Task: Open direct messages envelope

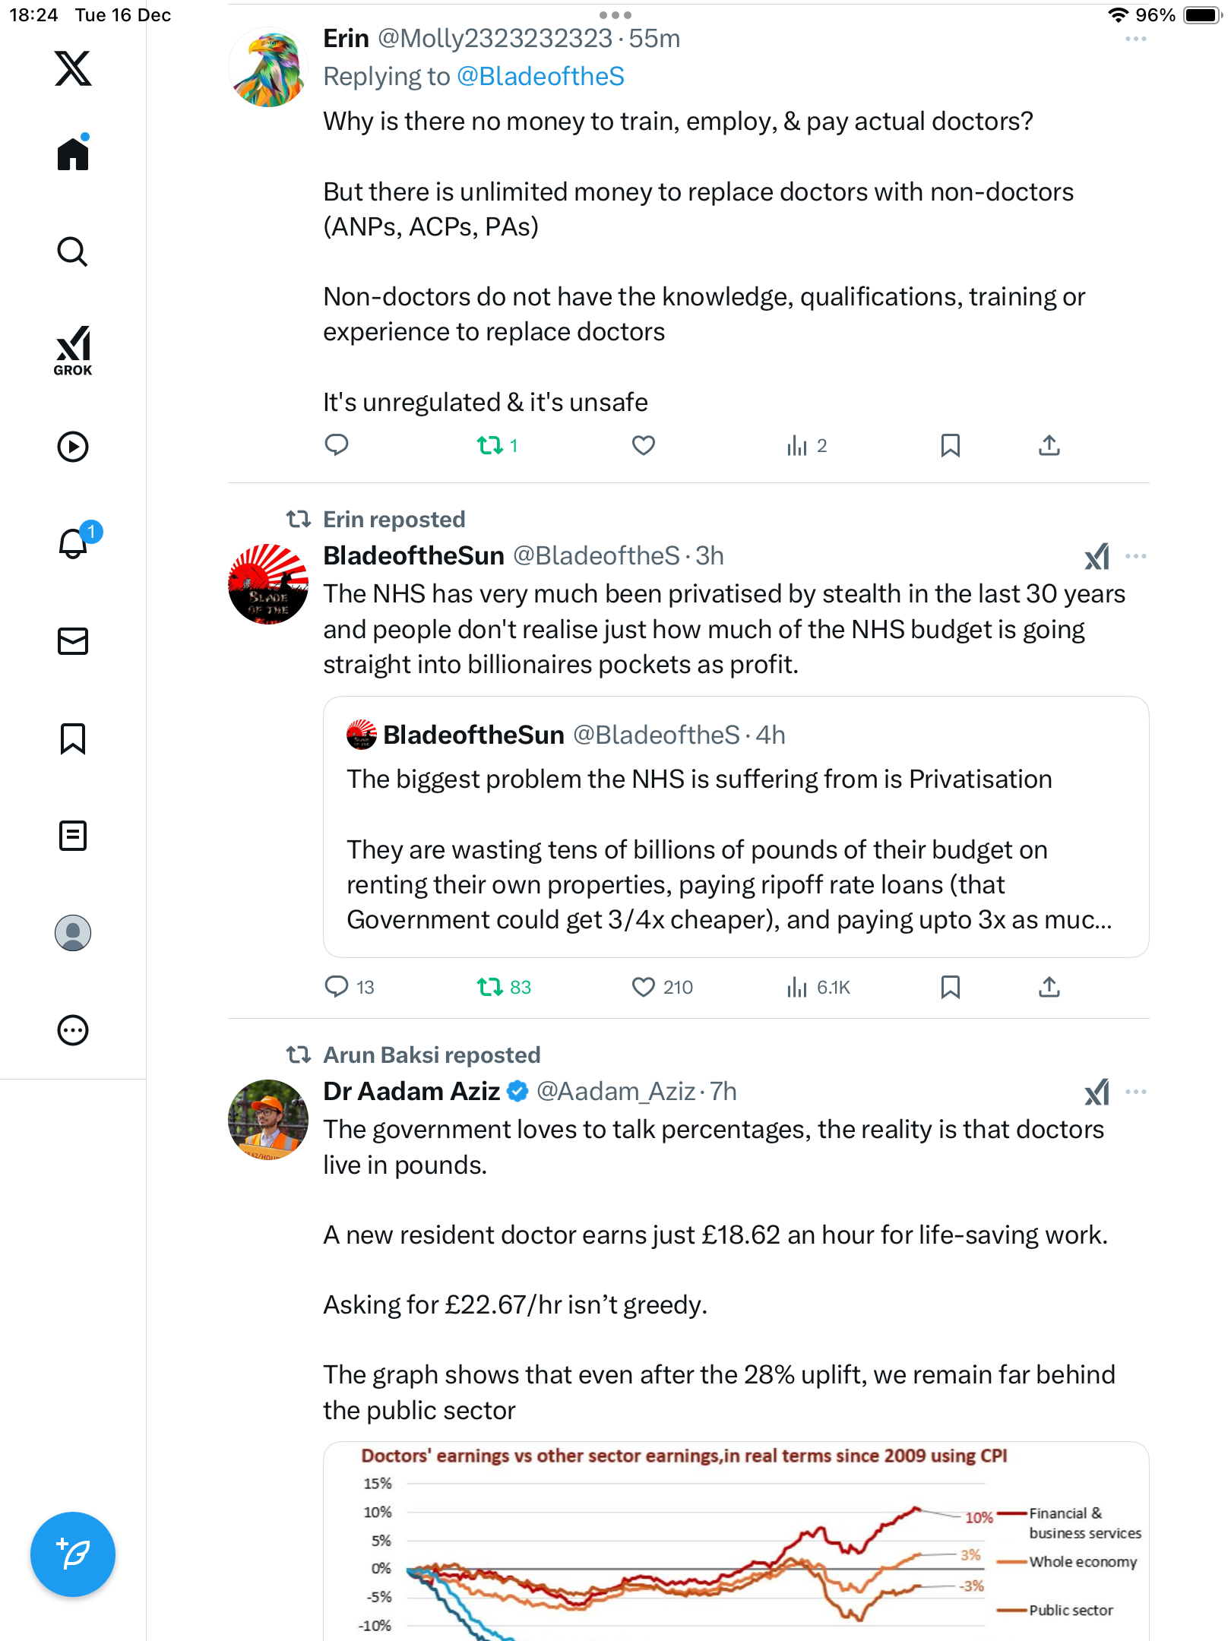Action: (x=73, y=641)
